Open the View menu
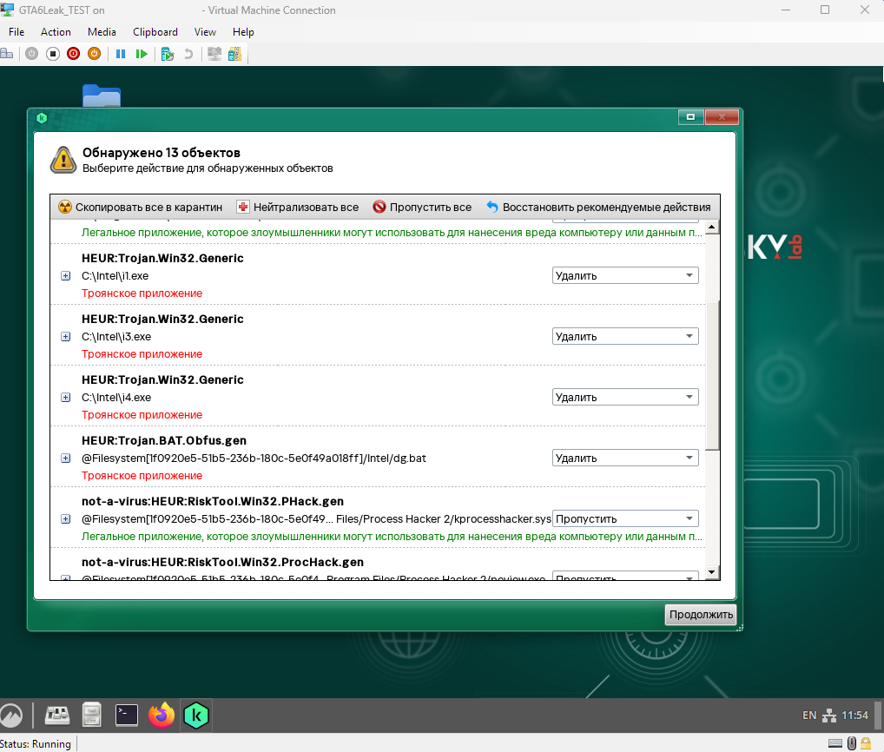The width and height of the screenshot is (884, 752). (205, 32)
